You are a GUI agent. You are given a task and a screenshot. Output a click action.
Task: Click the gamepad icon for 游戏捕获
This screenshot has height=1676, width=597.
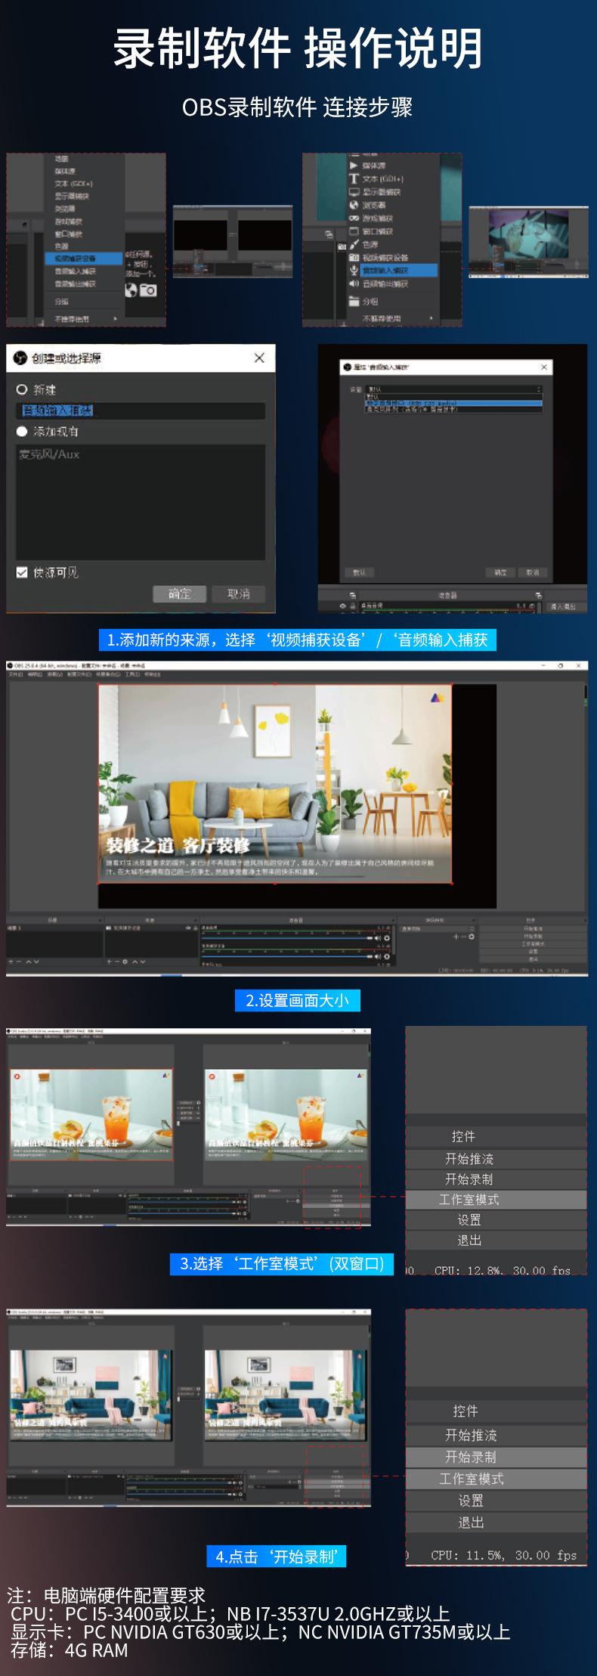354,218
